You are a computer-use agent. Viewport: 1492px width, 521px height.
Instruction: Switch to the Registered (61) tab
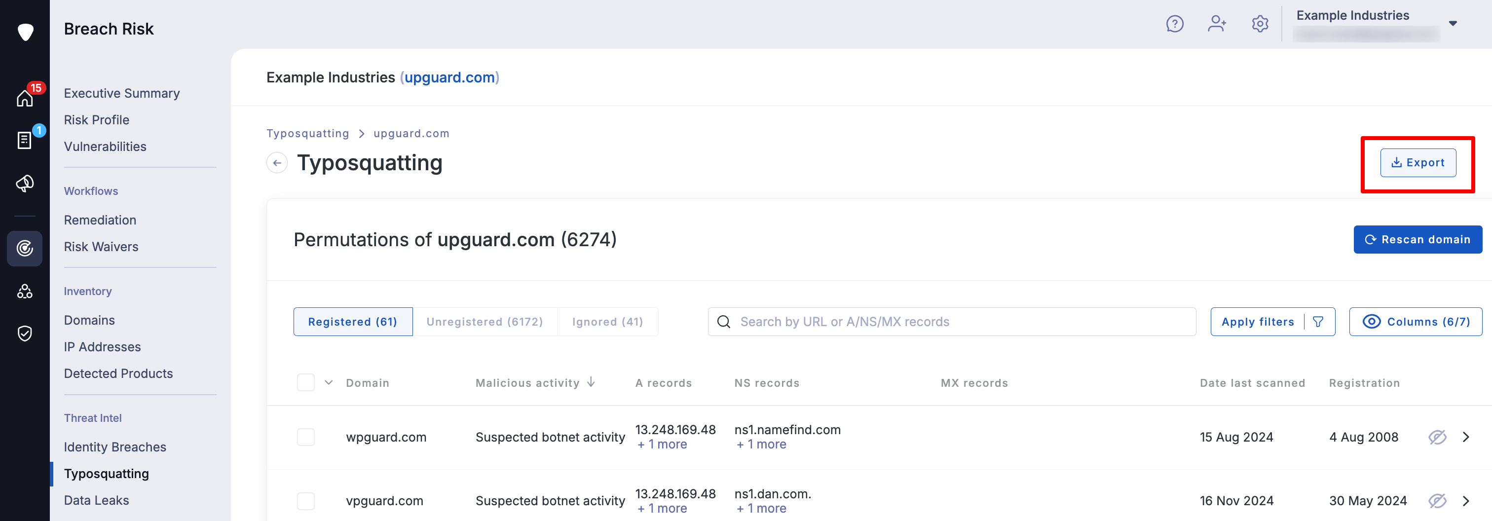point(353,322)
